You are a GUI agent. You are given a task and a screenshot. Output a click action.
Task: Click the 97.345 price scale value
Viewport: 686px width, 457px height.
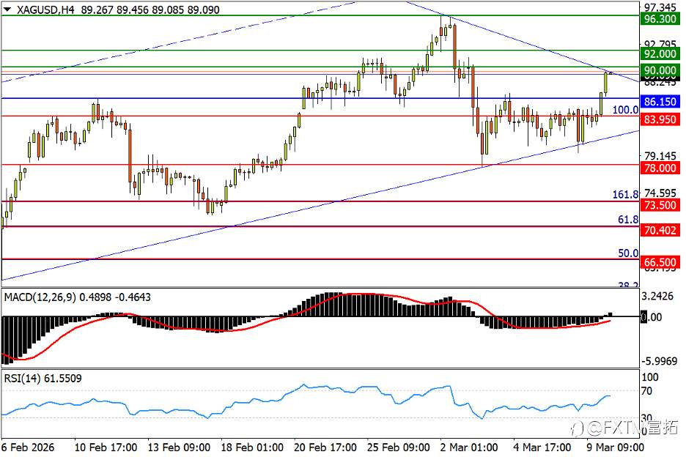tap(660, 7)
